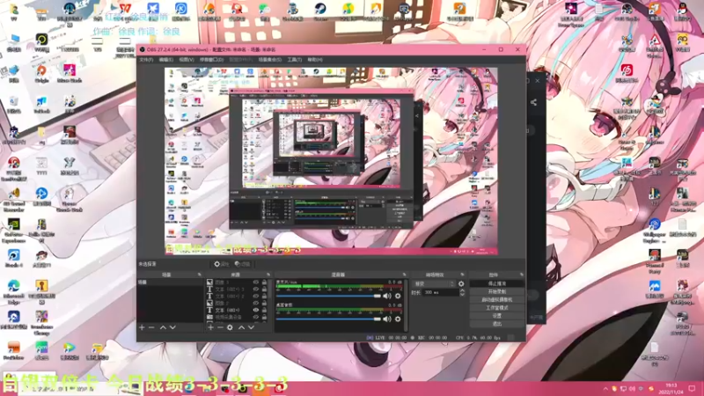Toggle the lock on the 文本 (GDI+) 3 source
This screenshot has height=396, width=704.
(265, 290)
